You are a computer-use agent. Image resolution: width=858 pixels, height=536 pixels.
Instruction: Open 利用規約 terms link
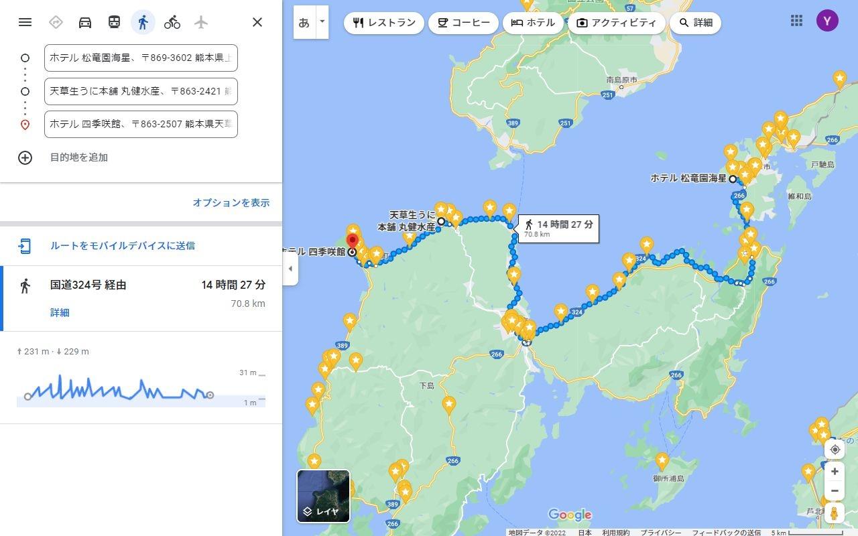(x=616, y=533)
